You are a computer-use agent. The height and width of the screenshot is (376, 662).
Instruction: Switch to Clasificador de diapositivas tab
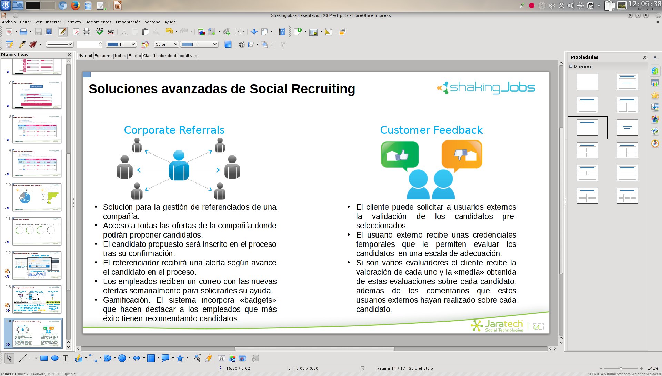170,56
